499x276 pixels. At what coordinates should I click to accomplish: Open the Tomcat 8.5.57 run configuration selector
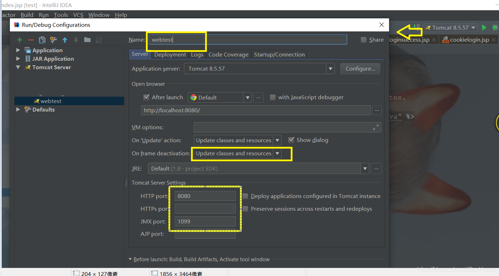click(451, 28)
